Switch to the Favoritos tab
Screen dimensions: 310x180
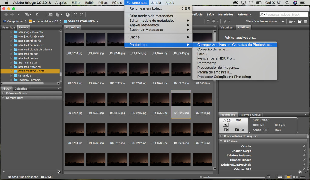coord(9,27)
